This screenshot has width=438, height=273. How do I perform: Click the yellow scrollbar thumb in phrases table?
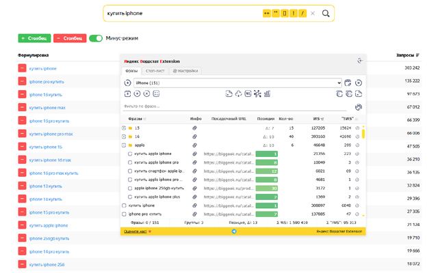363,134
